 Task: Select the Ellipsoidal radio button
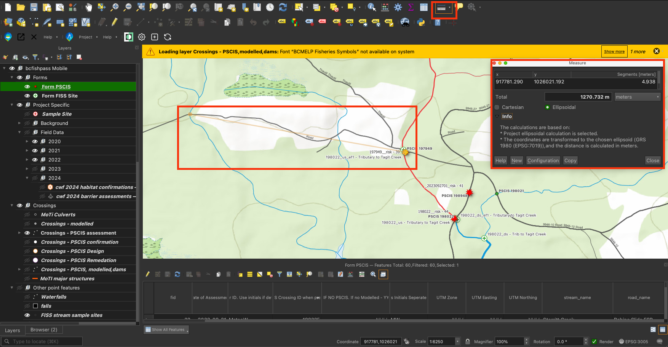pos(547,107)
